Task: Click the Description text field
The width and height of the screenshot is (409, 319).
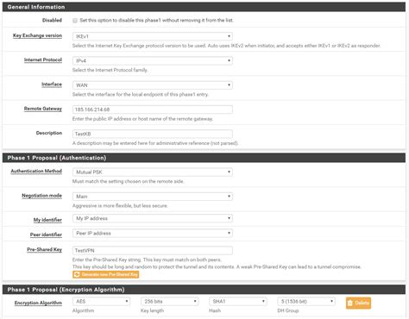Action: pos(153,134)
